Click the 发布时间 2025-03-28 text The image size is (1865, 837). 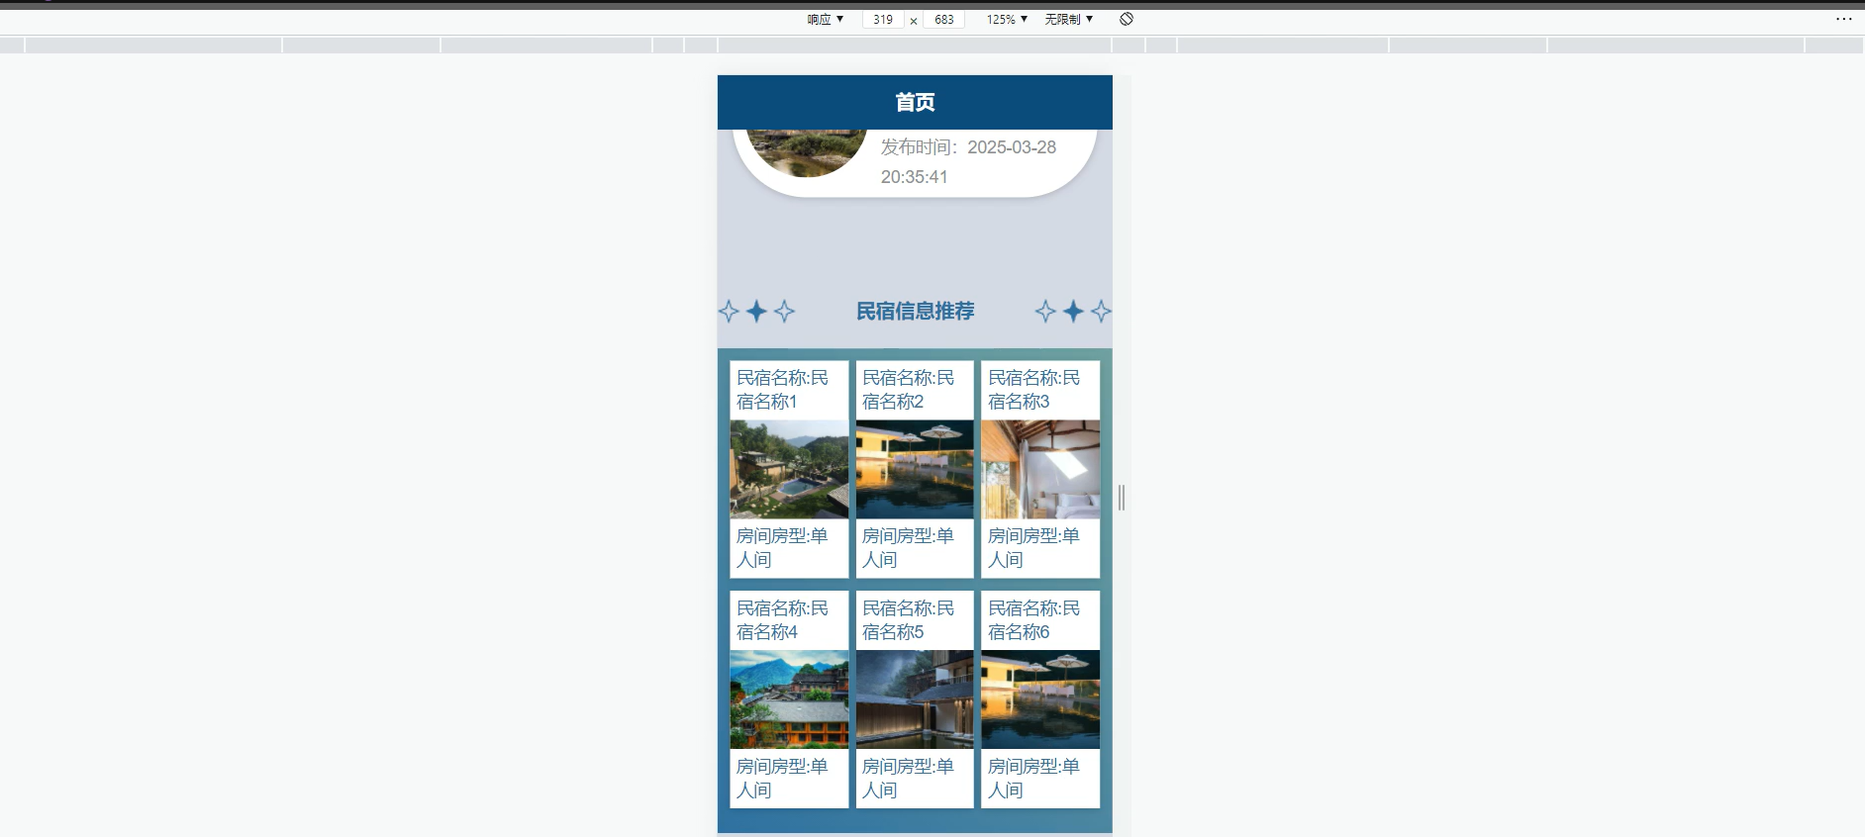[968, 162]
